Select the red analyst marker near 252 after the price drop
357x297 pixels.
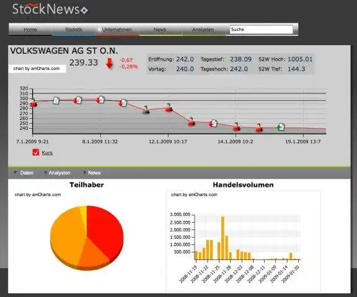[x=192, y=122]
